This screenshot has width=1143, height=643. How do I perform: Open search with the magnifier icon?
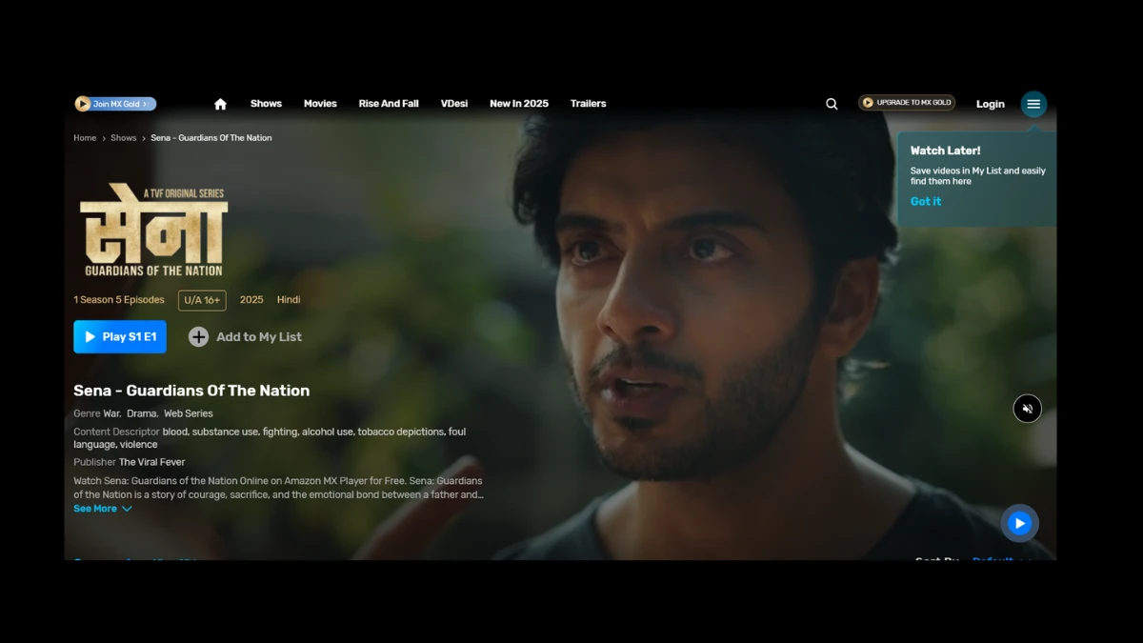[832, 104]
